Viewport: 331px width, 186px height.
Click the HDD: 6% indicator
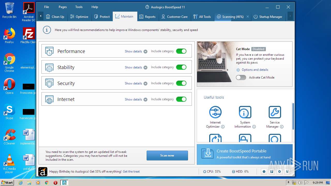coord(240,172)
